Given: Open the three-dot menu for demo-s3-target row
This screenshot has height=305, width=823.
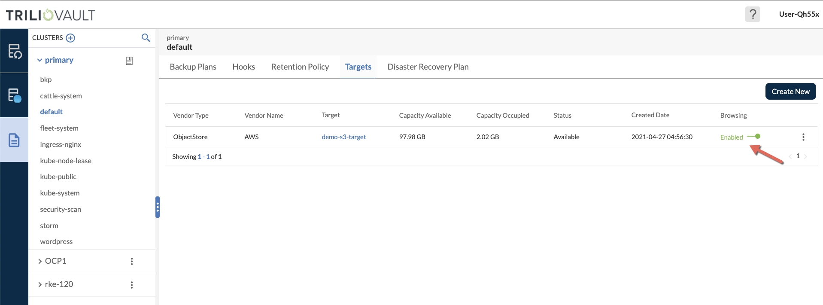Looking at the screenshot, I should [x=803, y=137].
